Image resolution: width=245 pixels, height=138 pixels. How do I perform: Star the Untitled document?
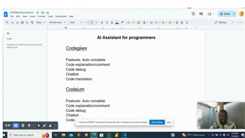pyautogui.click(x=38, y=13)
